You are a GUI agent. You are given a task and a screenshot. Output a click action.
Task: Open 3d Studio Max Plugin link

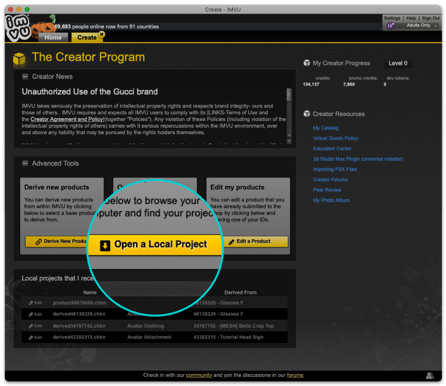click(x=358, y=159)
